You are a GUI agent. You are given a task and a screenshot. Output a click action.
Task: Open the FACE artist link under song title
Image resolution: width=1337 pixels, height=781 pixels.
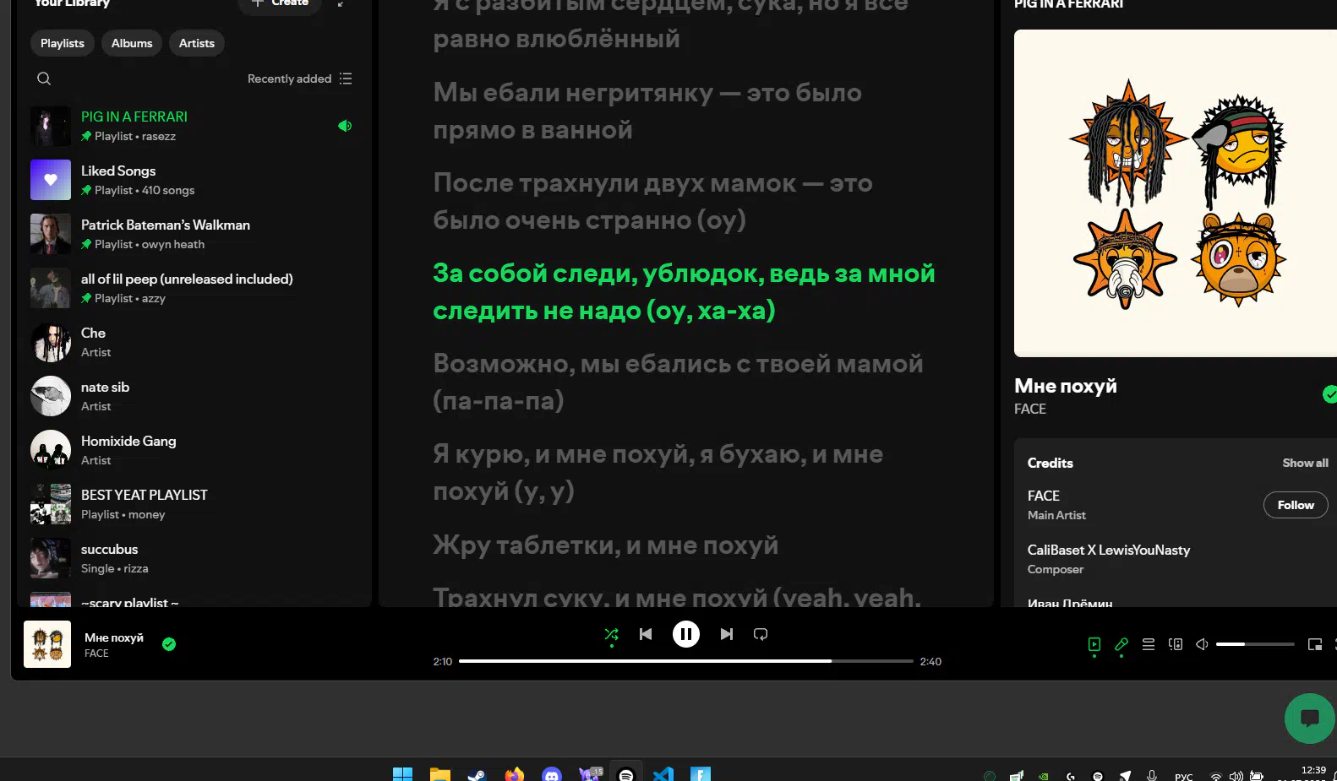pos(1029,409)
